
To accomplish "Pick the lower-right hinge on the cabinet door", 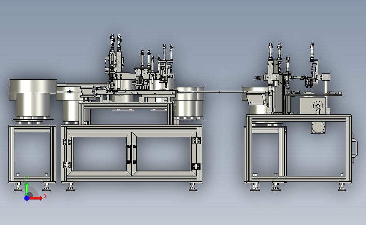I will (196, 166).
